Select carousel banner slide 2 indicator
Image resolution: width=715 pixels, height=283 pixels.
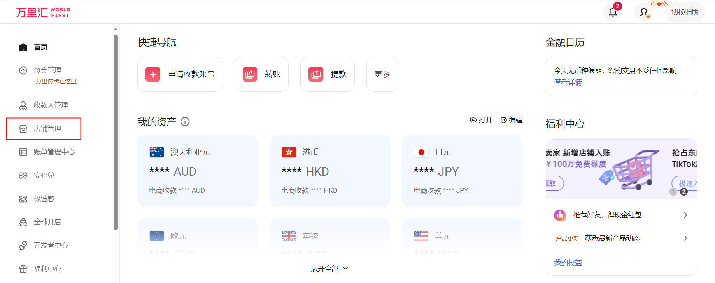[x=683, y=192]
